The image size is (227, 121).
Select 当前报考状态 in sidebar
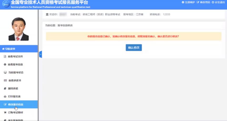19,72
